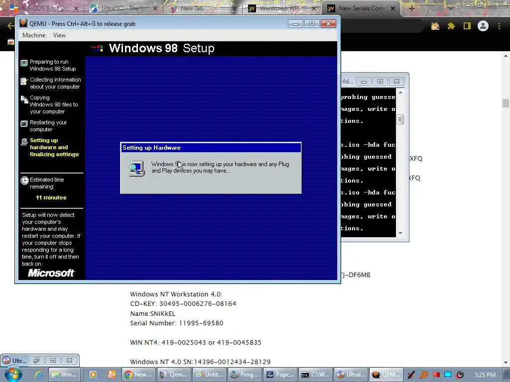The image size is (510, 382).
Task: Click the Name:SNiKkEL text
Action: [153, 314]
